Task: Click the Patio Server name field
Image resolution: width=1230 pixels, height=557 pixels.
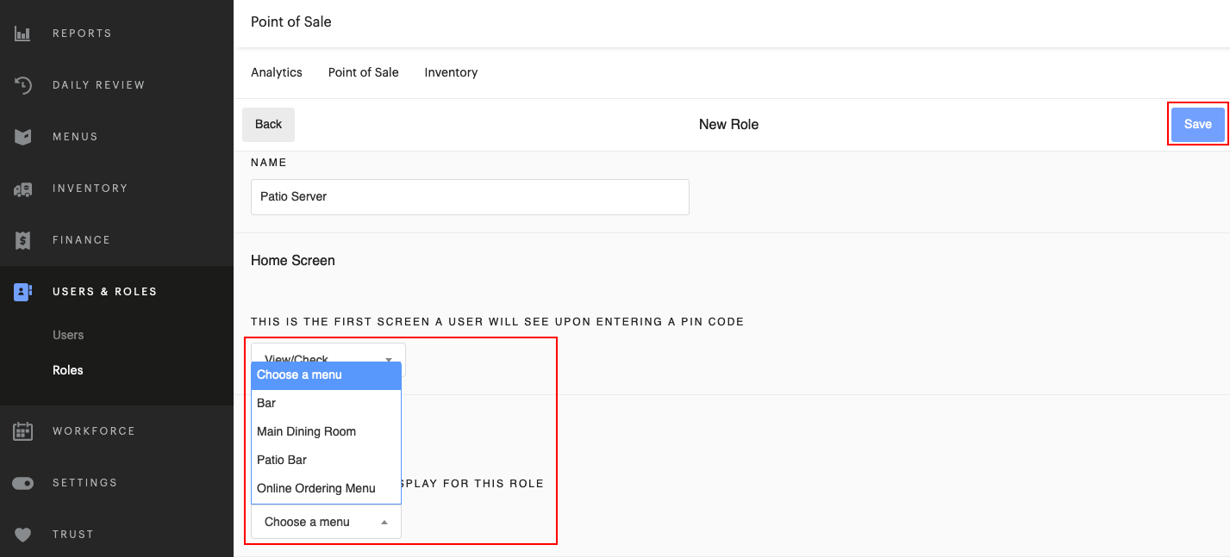Action: pyautogui.click(x=470, y=197)
